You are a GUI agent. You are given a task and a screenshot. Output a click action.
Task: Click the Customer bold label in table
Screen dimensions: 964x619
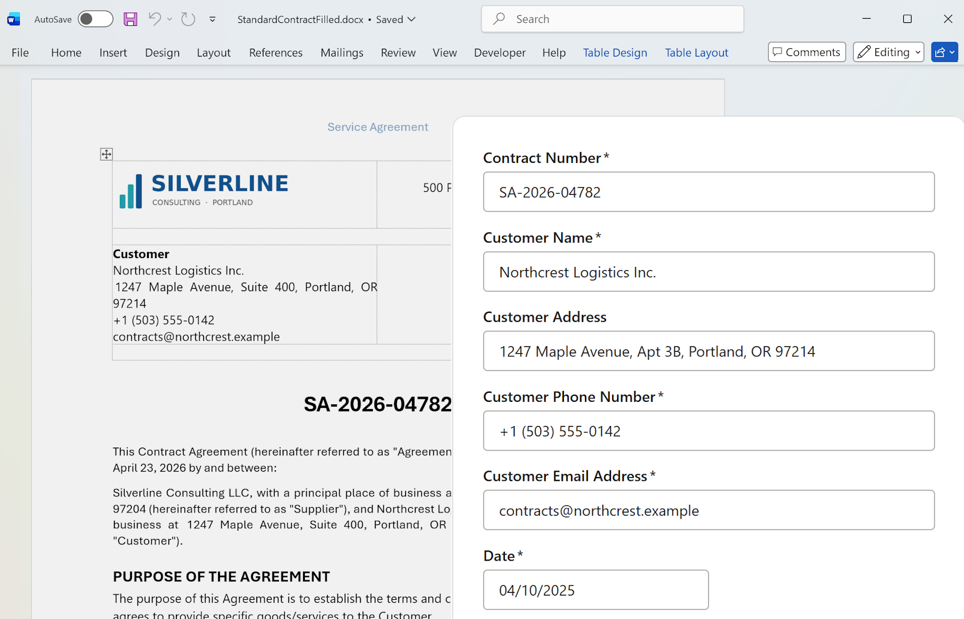141,254
